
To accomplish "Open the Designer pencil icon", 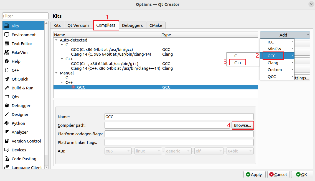I will coord(7,115).
